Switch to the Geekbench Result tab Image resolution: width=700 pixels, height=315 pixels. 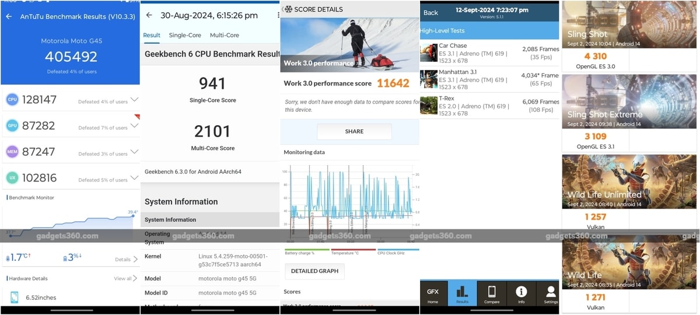[x=152, y=36]
